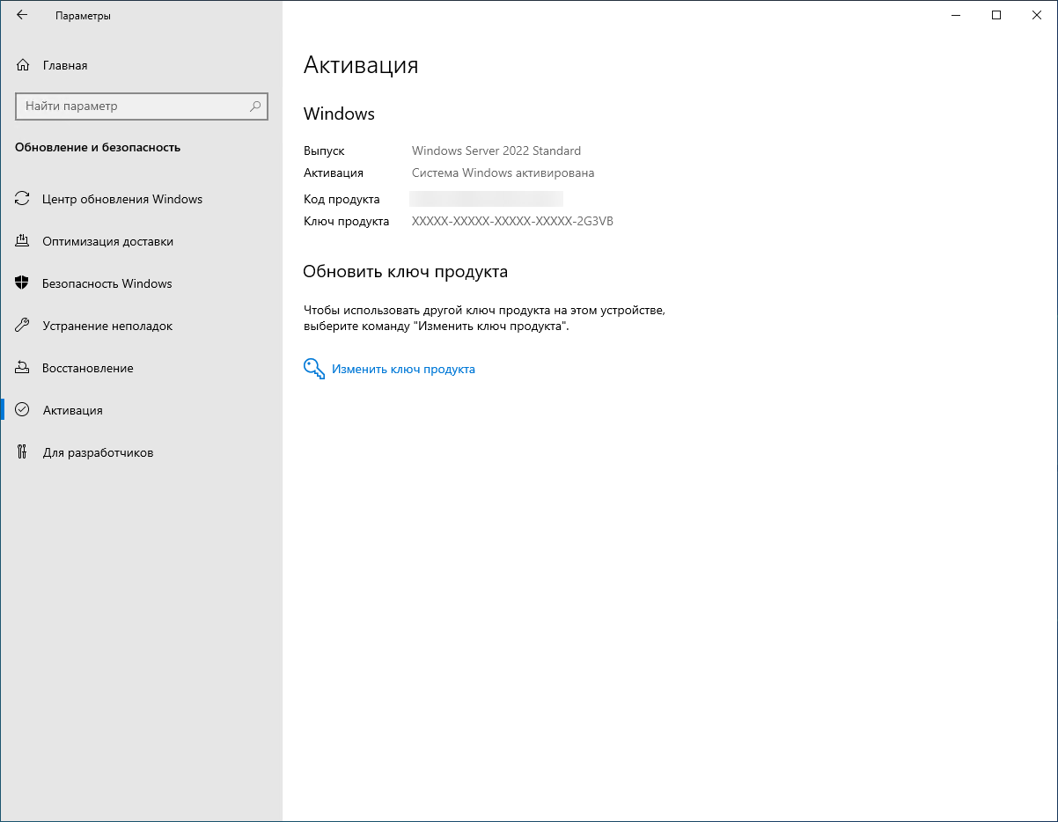Minimize the Параметры window

[x=955, y=15]
